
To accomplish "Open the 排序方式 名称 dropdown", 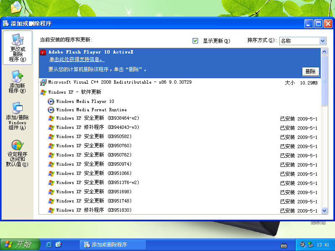I will [x=303, y=41].
